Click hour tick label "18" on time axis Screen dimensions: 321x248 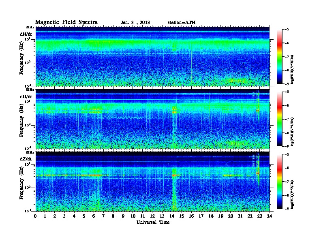click(211, 216)
